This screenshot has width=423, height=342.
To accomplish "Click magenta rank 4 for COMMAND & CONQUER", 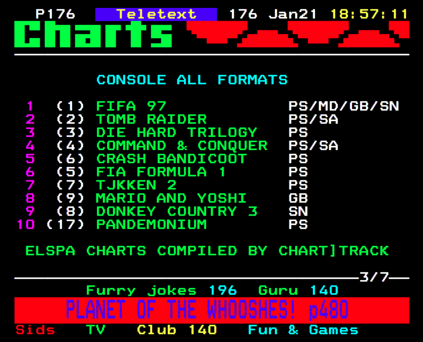I will coord(30,146).
